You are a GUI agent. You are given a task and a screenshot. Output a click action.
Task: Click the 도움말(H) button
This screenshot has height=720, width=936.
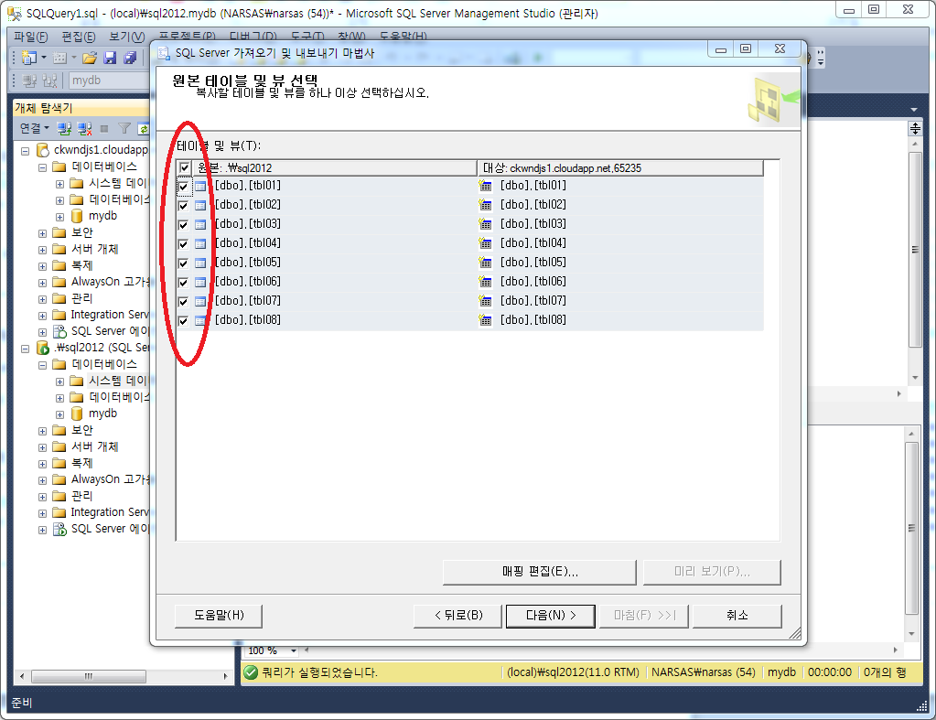(x=219, y=616)
